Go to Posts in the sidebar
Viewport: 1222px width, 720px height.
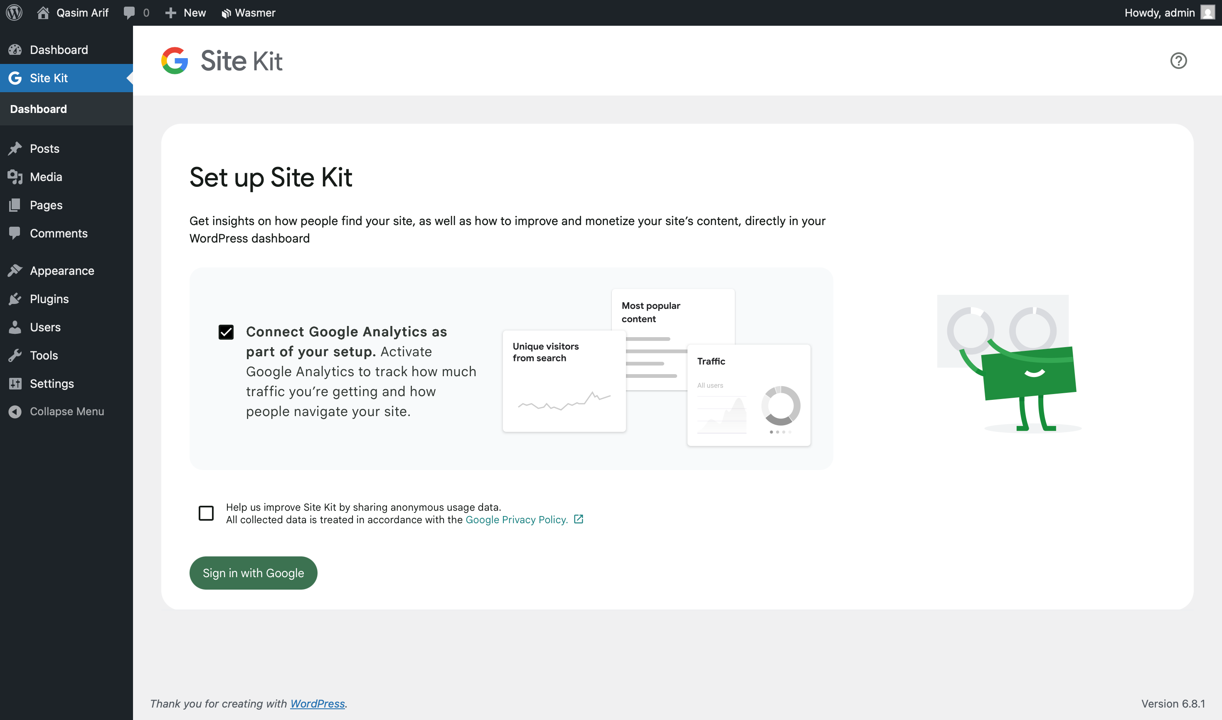tap(67, 149)
